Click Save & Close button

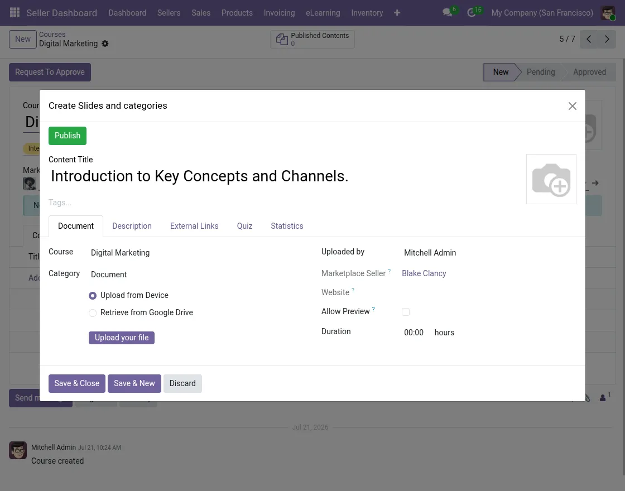tap(77, 383)
